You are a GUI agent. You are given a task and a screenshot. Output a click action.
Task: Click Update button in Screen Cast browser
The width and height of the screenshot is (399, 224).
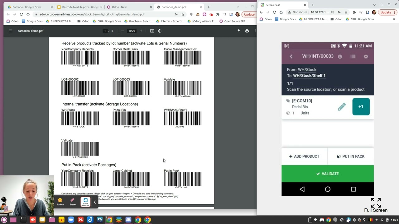pyautogui.click(x=386, y=12)
